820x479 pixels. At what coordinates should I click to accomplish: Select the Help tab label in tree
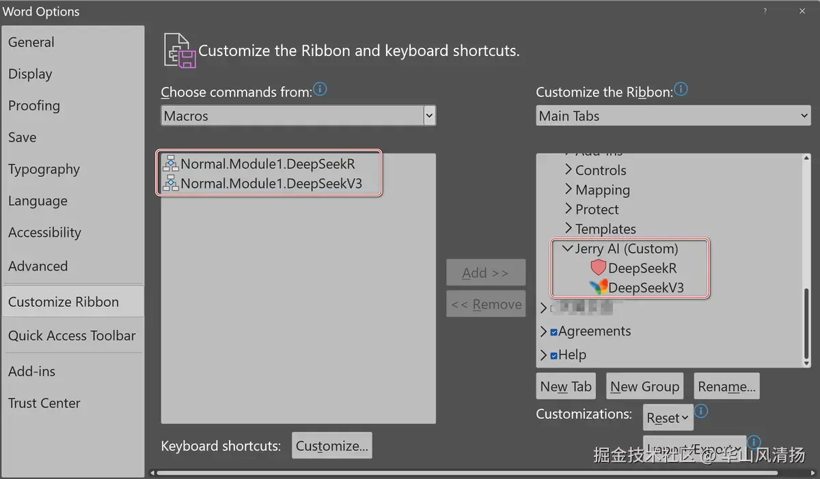point(572,355)
